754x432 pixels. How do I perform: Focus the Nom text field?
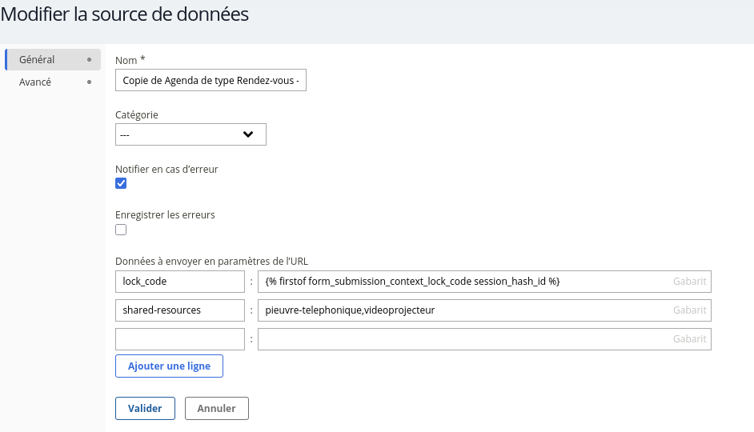tap(211, 81)
